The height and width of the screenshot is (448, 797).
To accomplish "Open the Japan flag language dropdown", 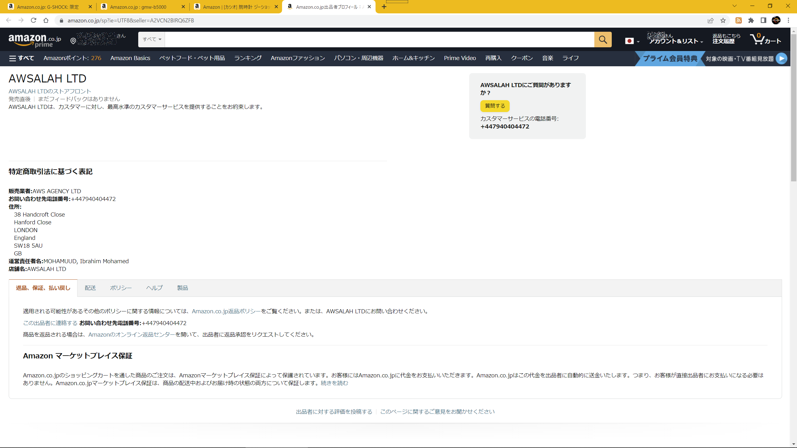I will coord(632,41).
